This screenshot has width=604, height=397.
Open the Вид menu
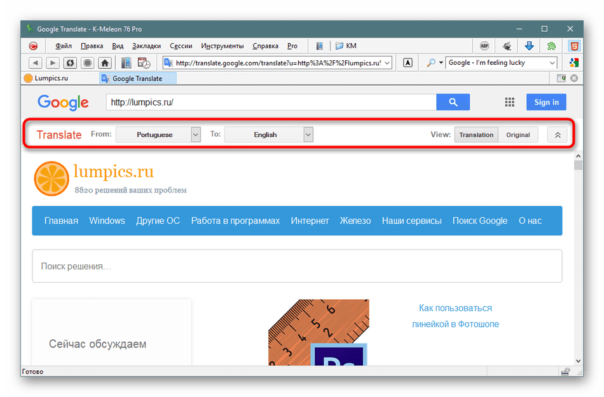pos(118,46)
